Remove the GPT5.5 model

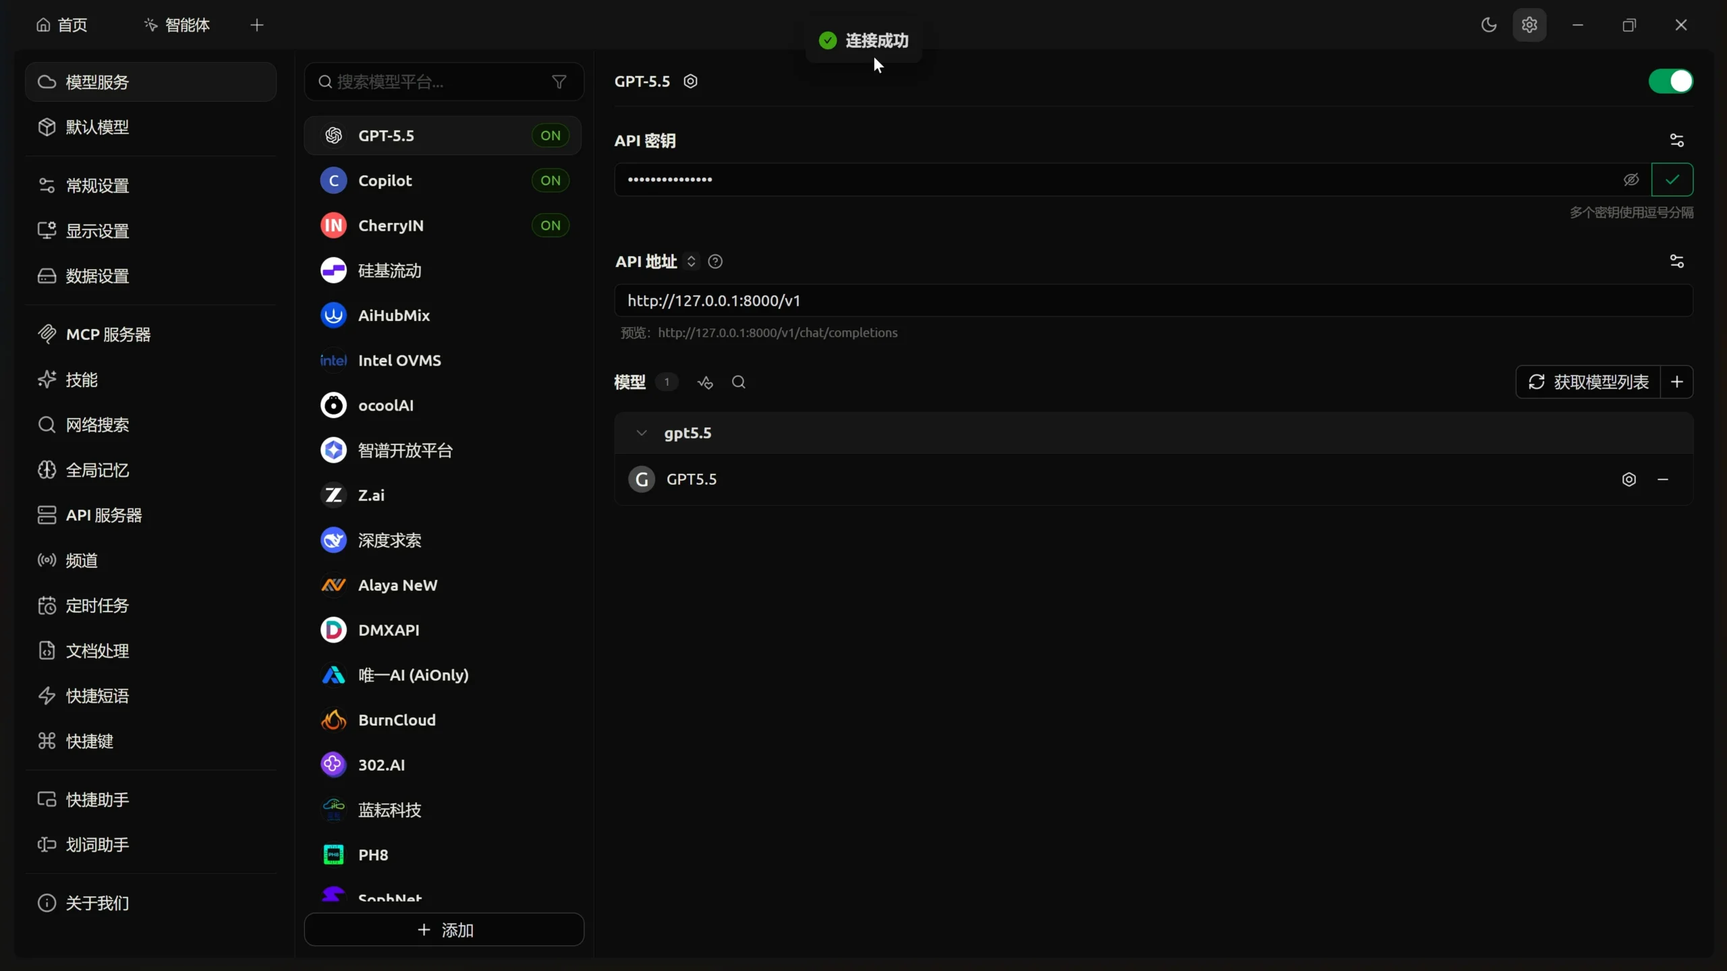(1662, 479)
